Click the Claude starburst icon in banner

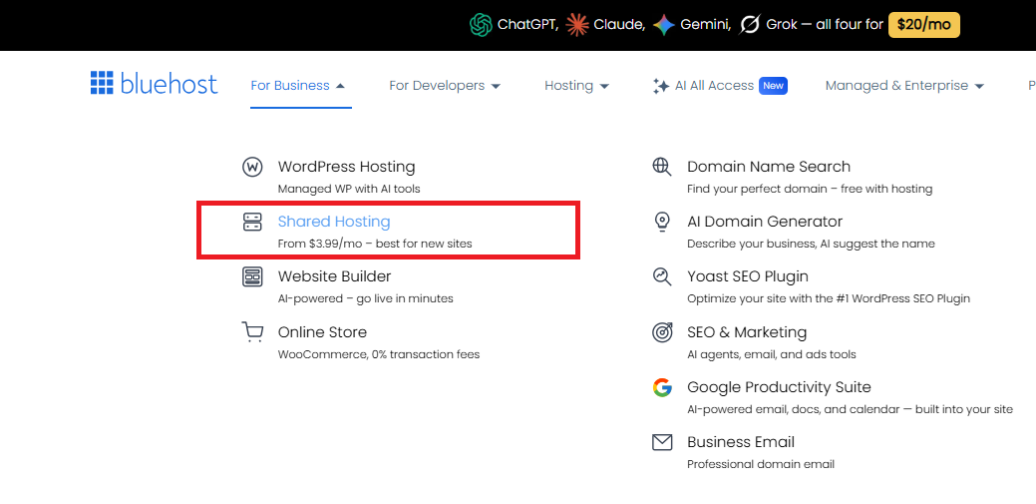tap(577, 25)
